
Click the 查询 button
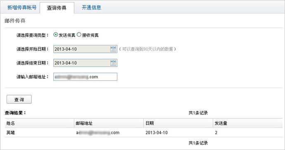19,99
